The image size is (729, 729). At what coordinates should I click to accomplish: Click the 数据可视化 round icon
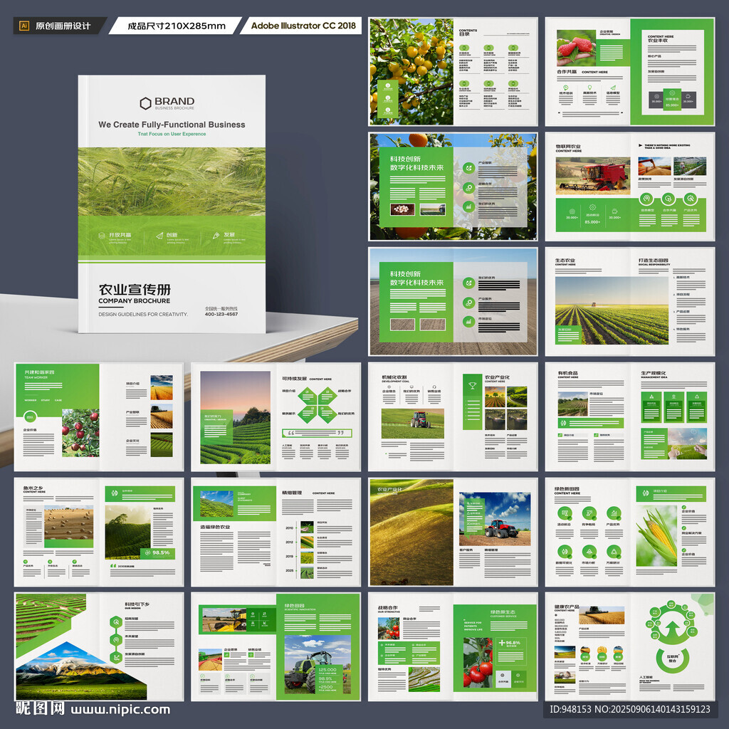pyautogui.click(x=565, y=552)
